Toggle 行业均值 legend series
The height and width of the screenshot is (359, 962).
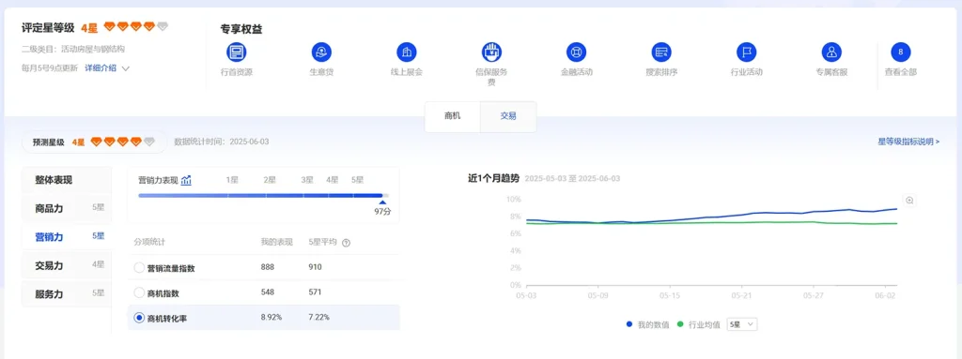click(699, 324)
